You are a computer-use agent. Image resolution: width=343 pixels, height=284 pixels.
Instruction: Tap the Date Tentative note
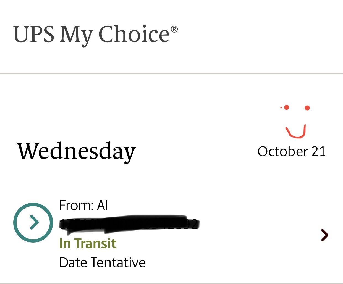pyautogui.click(x=102, y=262)
